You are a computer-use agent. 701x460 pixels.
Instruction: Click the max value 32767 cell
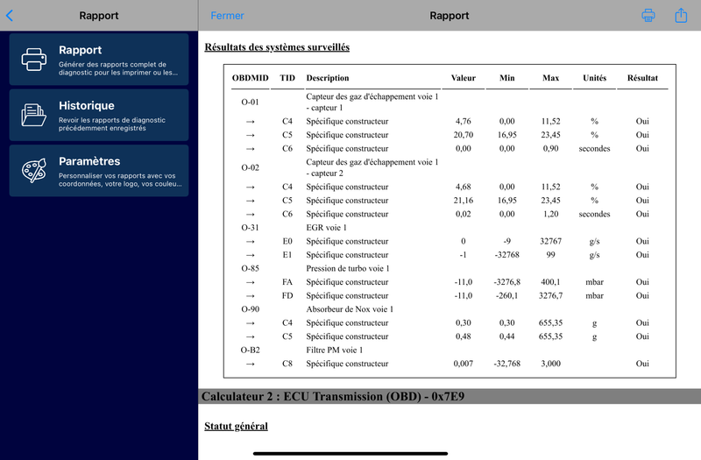[x=551, y=242]
